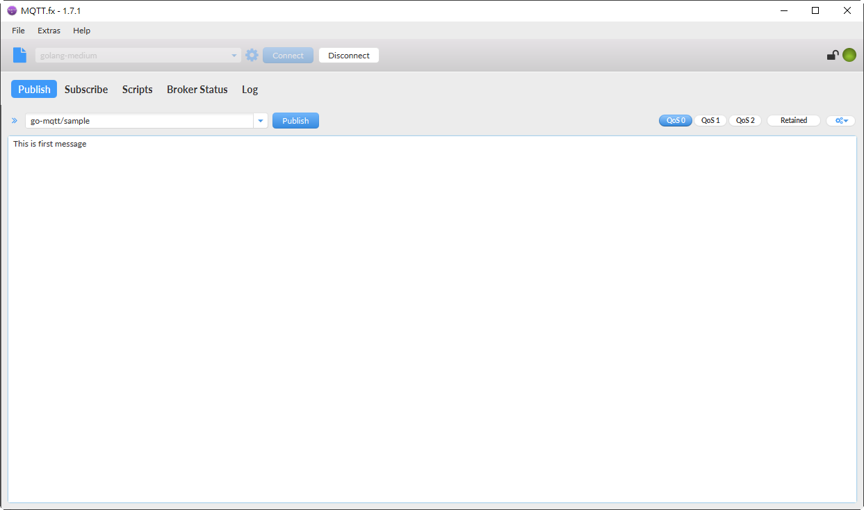Image resolution: width=864 pixels, height=510 pixels.
Task: Close the MQTT.fx window
Action: (847, 10)
